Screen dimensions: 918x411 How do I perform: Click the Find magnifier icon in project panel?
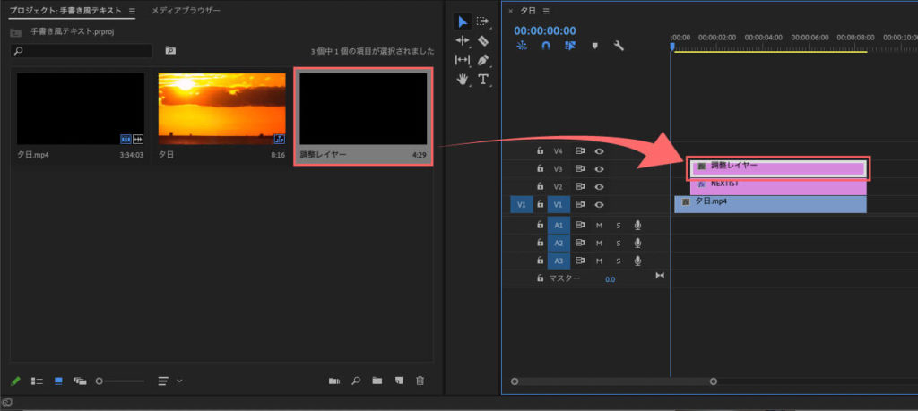(355, 381)
